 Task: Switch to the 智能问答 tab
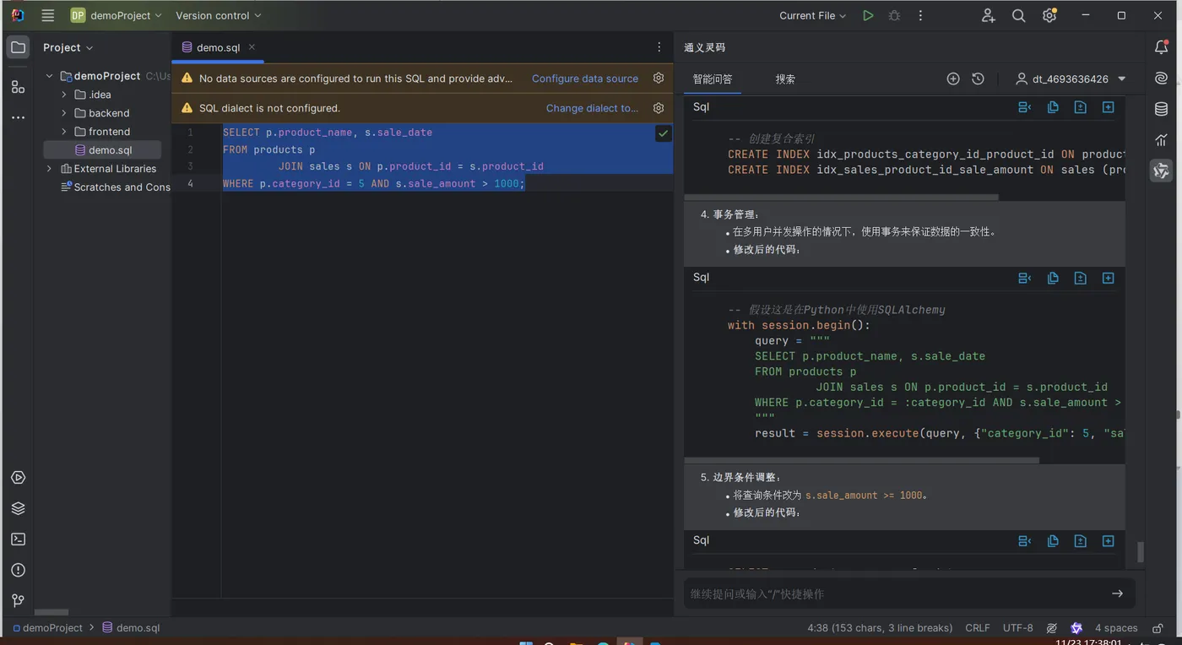(713, 79)
